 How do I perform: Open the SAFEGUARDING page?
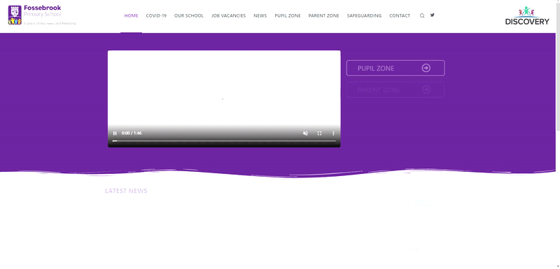coord(364,15)
